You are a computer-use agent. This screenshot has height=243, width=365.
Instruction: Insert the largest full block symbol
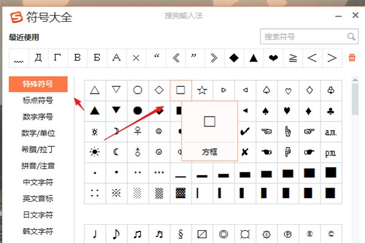click(x=331, y=173)
